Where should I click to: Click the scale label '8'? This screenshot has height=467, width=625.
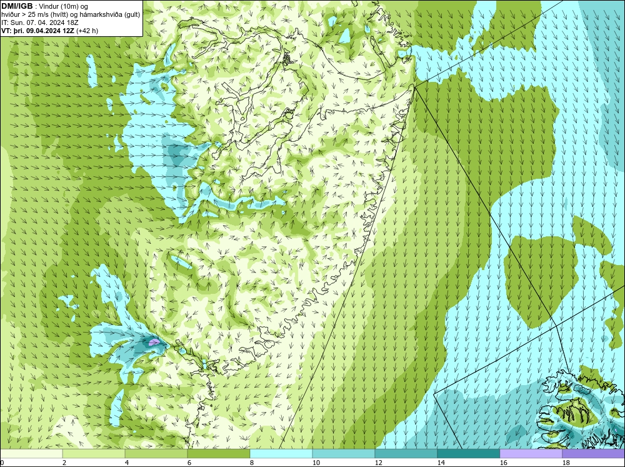(x=252, y=463)
